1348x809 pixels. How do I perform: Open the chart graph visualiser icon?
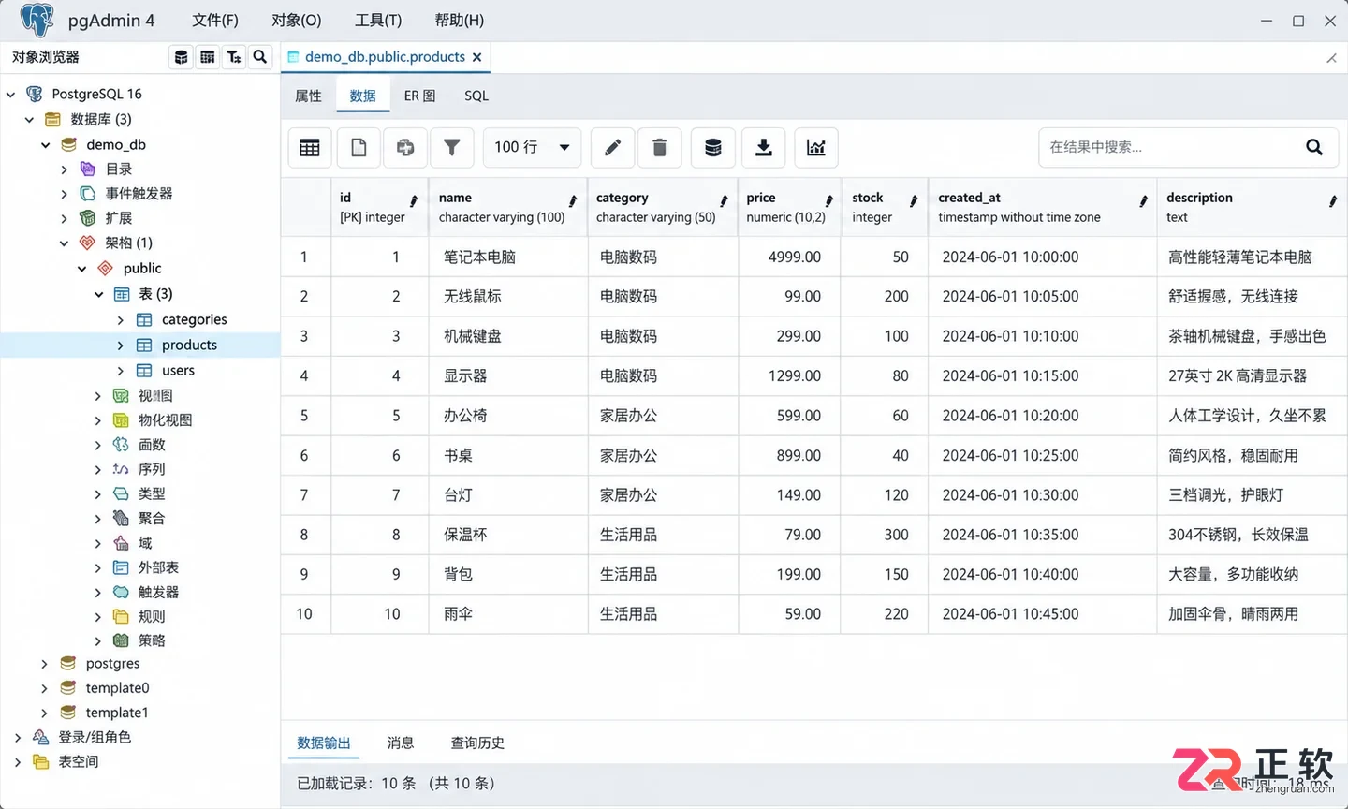pyautogui.click(x=816, y=148)
